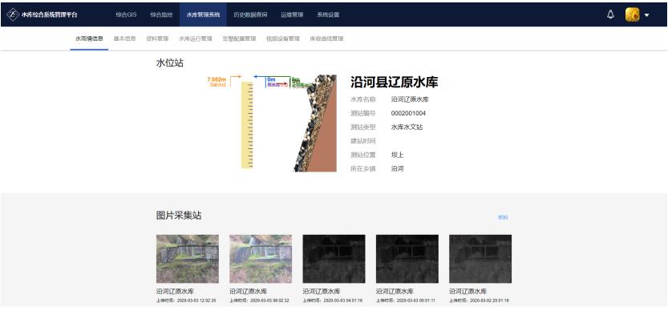Switch to the 告警配置管理 tab
672x319 pixels.
point(239,38)
